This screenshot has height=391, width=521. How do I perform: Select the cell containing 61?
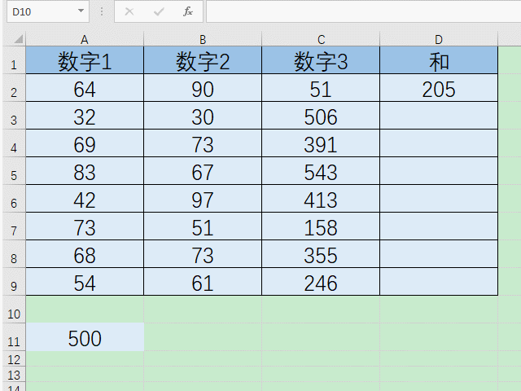click(203, 281)
